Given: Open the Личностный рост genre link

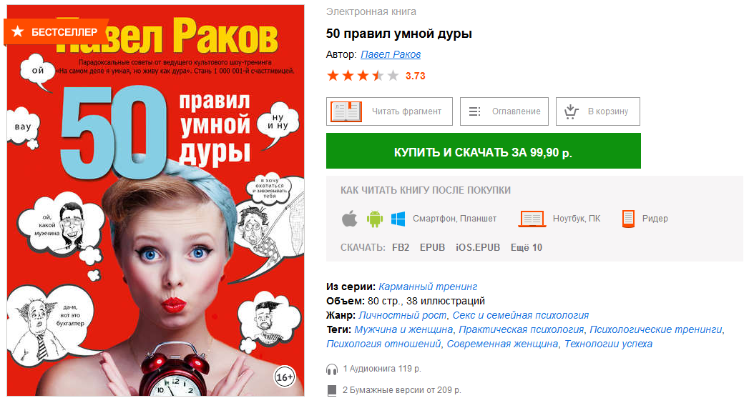Looking at the screenshot, I should (402, 315).
